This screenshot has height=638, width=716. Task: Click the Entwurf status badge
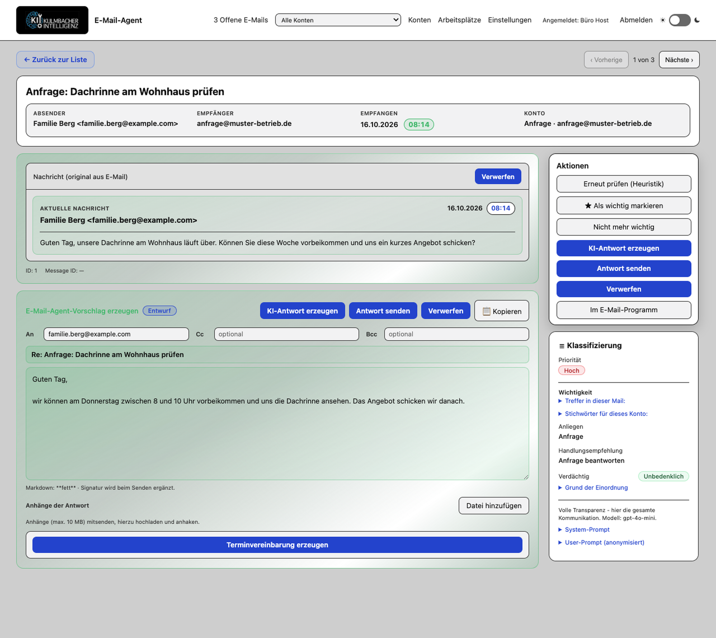pyautogui.click(x=159, y=311)
